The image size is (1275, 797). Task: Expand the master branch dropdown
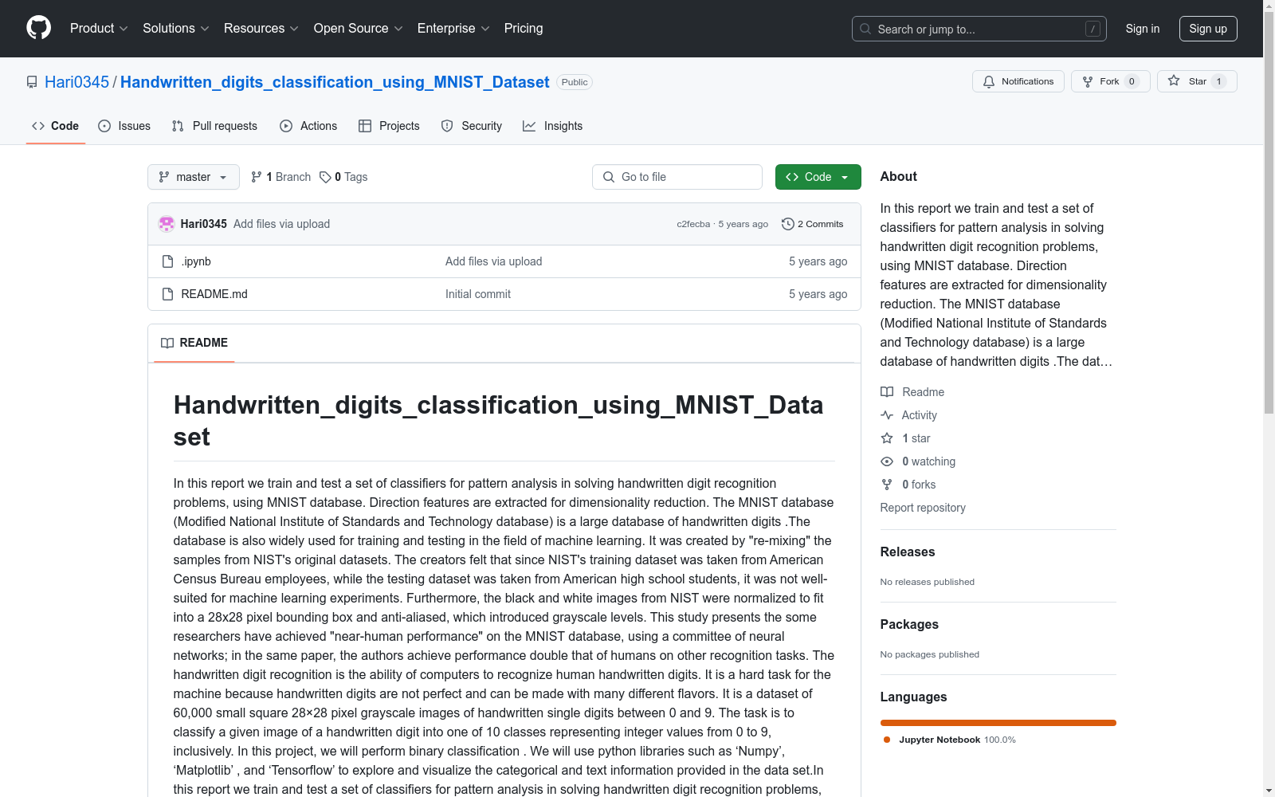click(x=194, y=177)
